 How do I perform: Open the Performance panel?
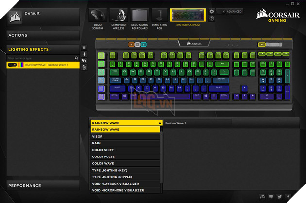[x=43, y=185]
